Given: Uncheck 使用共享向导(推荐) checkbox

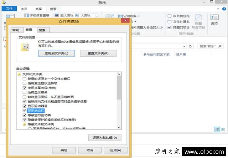Looking at the screenshot, I should [25, 88].
